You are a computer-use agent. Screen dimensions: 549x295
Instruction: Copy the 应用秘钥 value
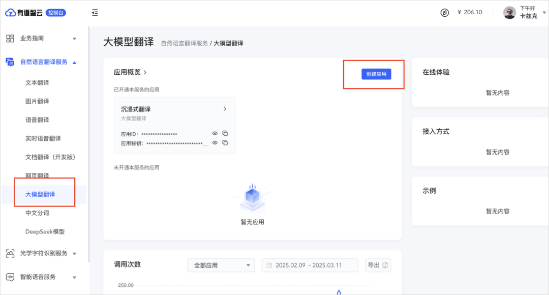(x=225, y=142)
